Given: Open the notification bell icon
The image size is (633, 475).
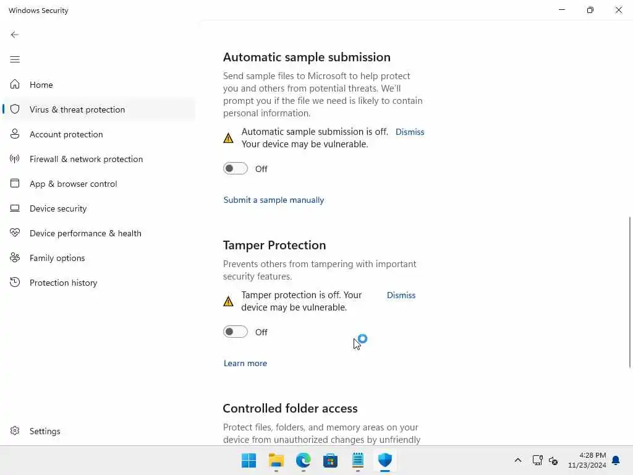Looking at the screenshot, I should pos(616,460).
